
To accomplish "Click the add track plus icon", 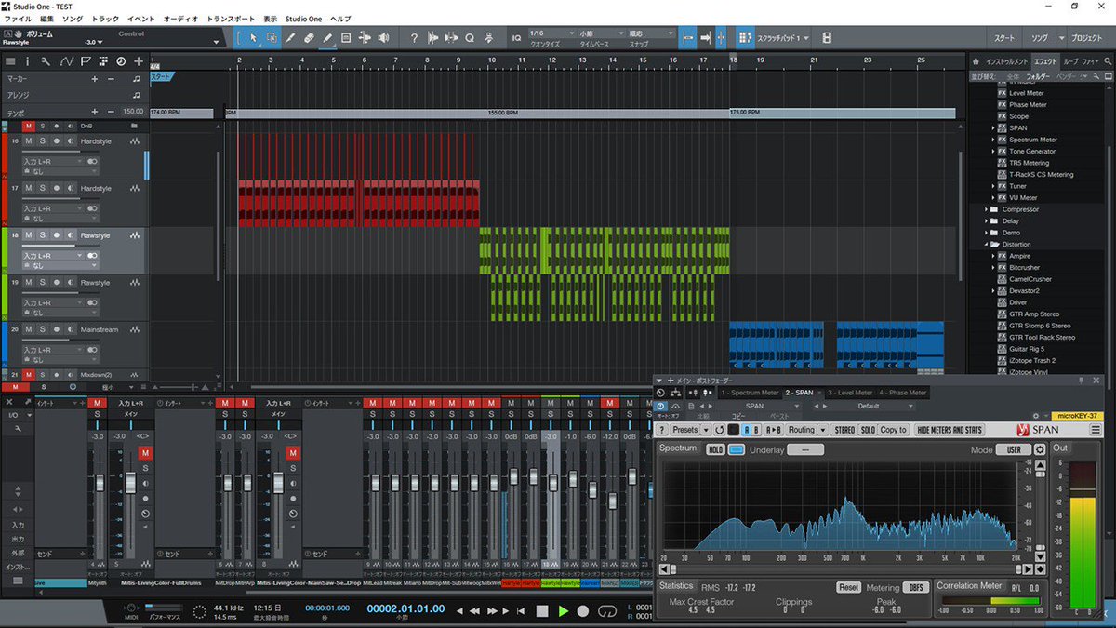I will click(138, 61).
